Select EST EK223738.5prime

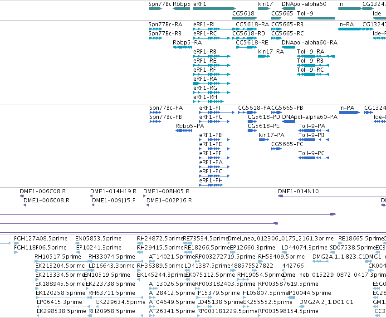click(x=110, y=284)
